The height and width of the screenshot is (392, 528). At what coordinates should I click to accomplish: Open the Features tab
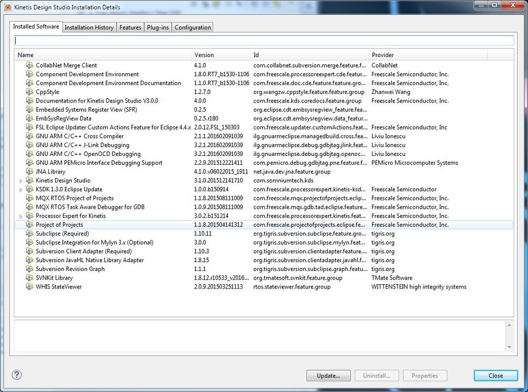(x=131, y=27)
